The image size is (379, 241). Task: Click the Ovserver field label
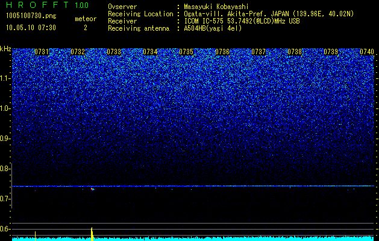click(122, 7)
